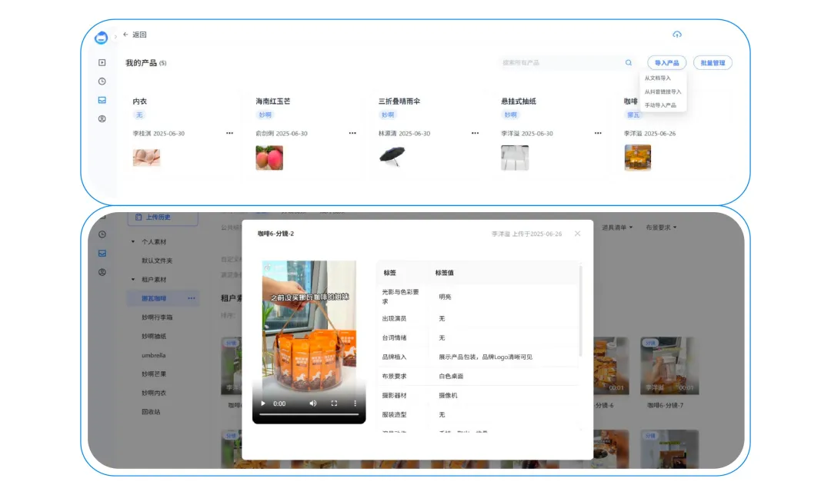Screen dimensions: 831x495
Task: Open the video/storyboard icon in the left sidebar
Action: 102,62
